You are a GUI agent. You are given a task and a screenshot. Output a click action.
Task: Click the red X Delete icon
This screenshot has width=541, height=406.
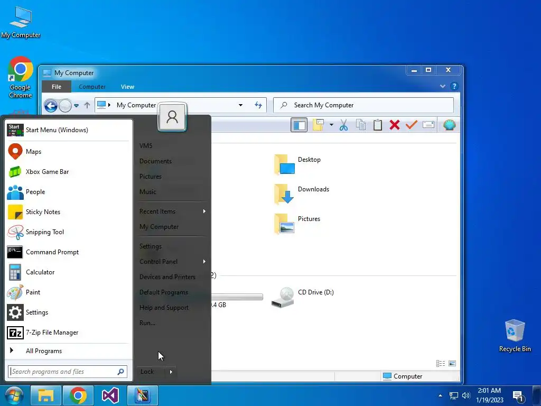click(394, 125)
